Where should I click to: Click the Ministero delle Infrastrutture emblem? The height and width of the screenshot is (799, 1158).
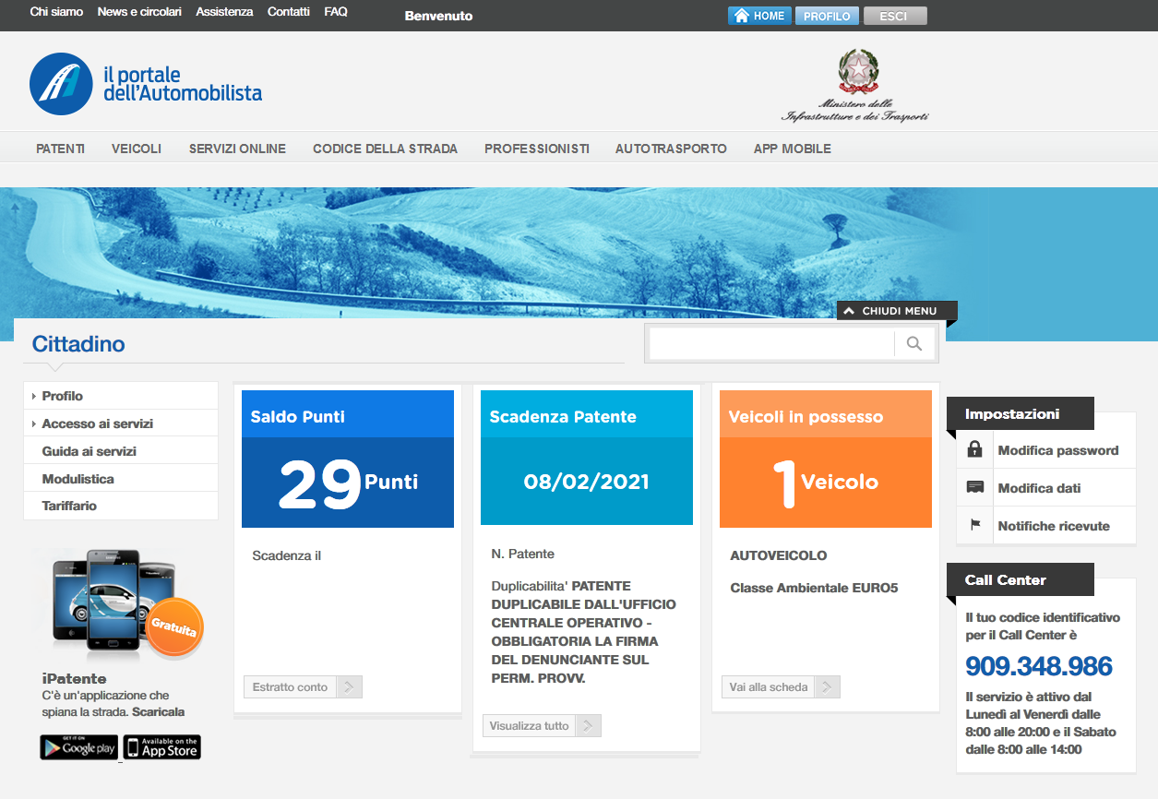858,71
